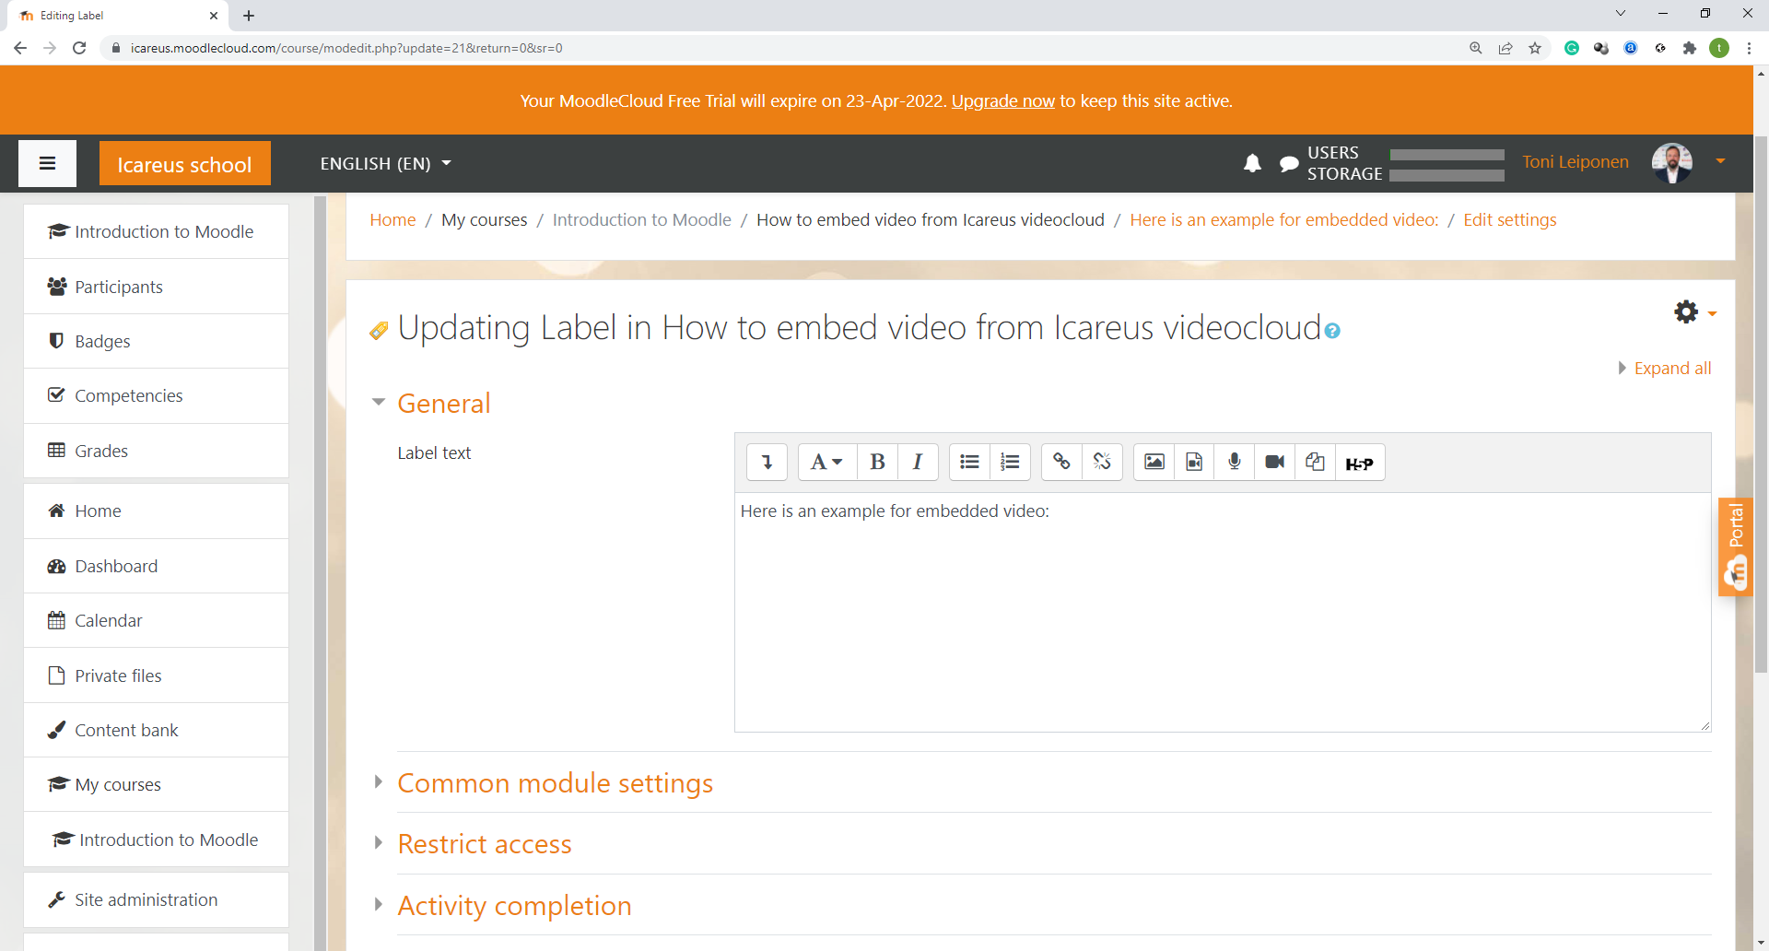The width and height of the screenshot is (1769, 951).
Task: Click the unlink icon in editor
Action: [x=1102, y=463]
